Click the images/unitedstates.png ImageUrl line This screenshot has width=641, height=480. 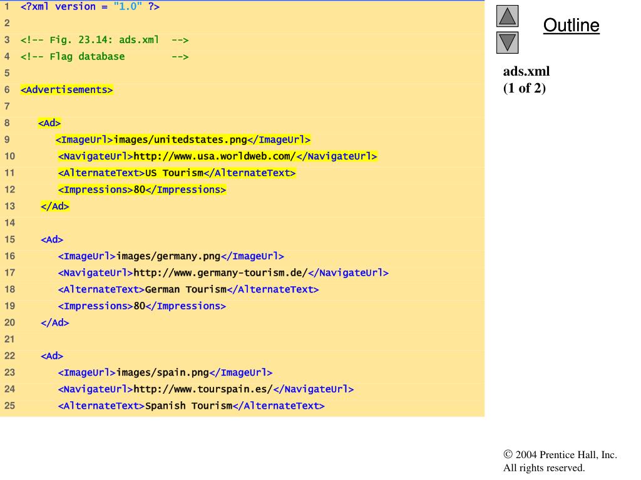click(183, 139)
